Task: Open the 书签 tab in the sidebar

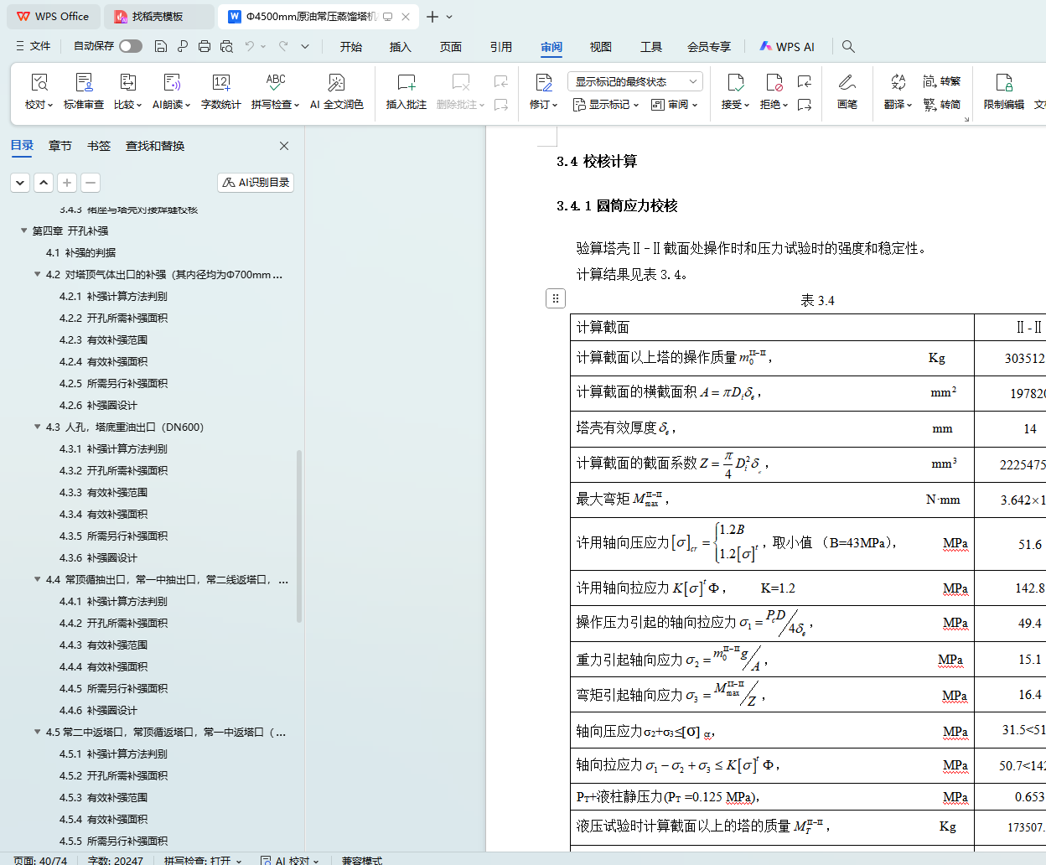Action: click(x=99, y=146)
